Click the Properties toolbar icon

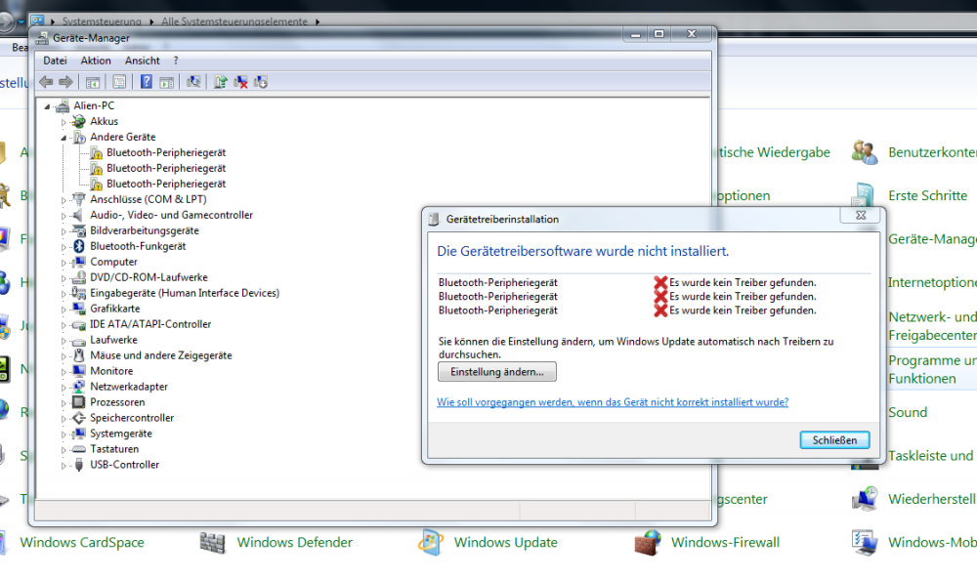119,82
